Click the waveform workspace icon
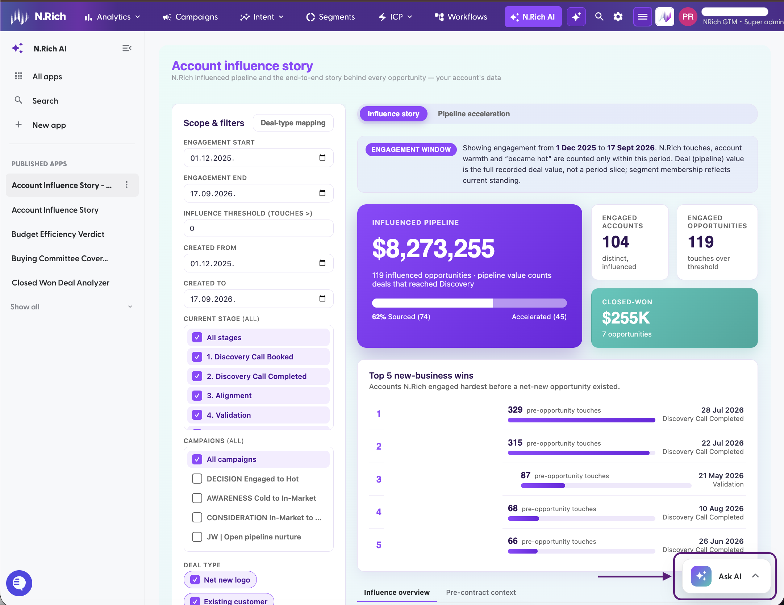This screenshot has width=784, height=605. click(x=665, y=17)
